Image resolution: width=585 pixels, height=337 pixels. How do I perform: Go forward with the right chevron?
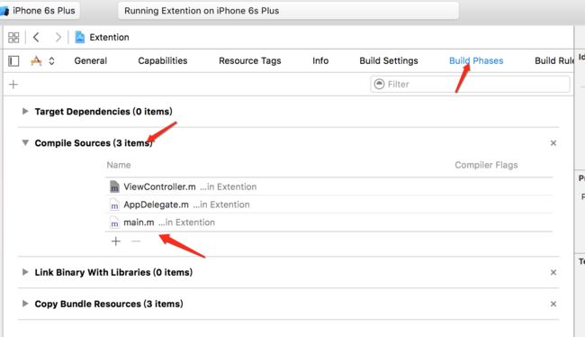click(x=58, y=37)
